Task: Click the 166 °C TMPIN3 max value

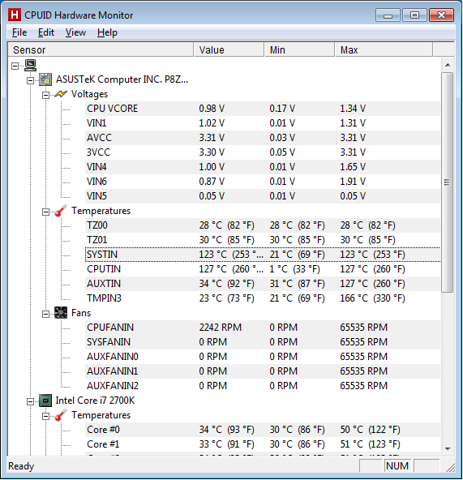Action: tap(372, 298)
